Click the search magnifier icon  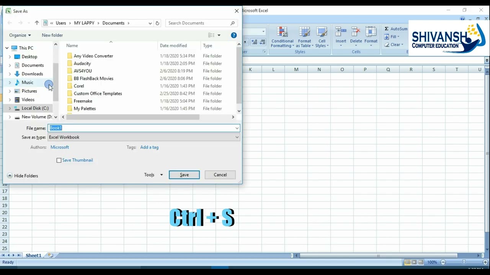tap(232, 23)
